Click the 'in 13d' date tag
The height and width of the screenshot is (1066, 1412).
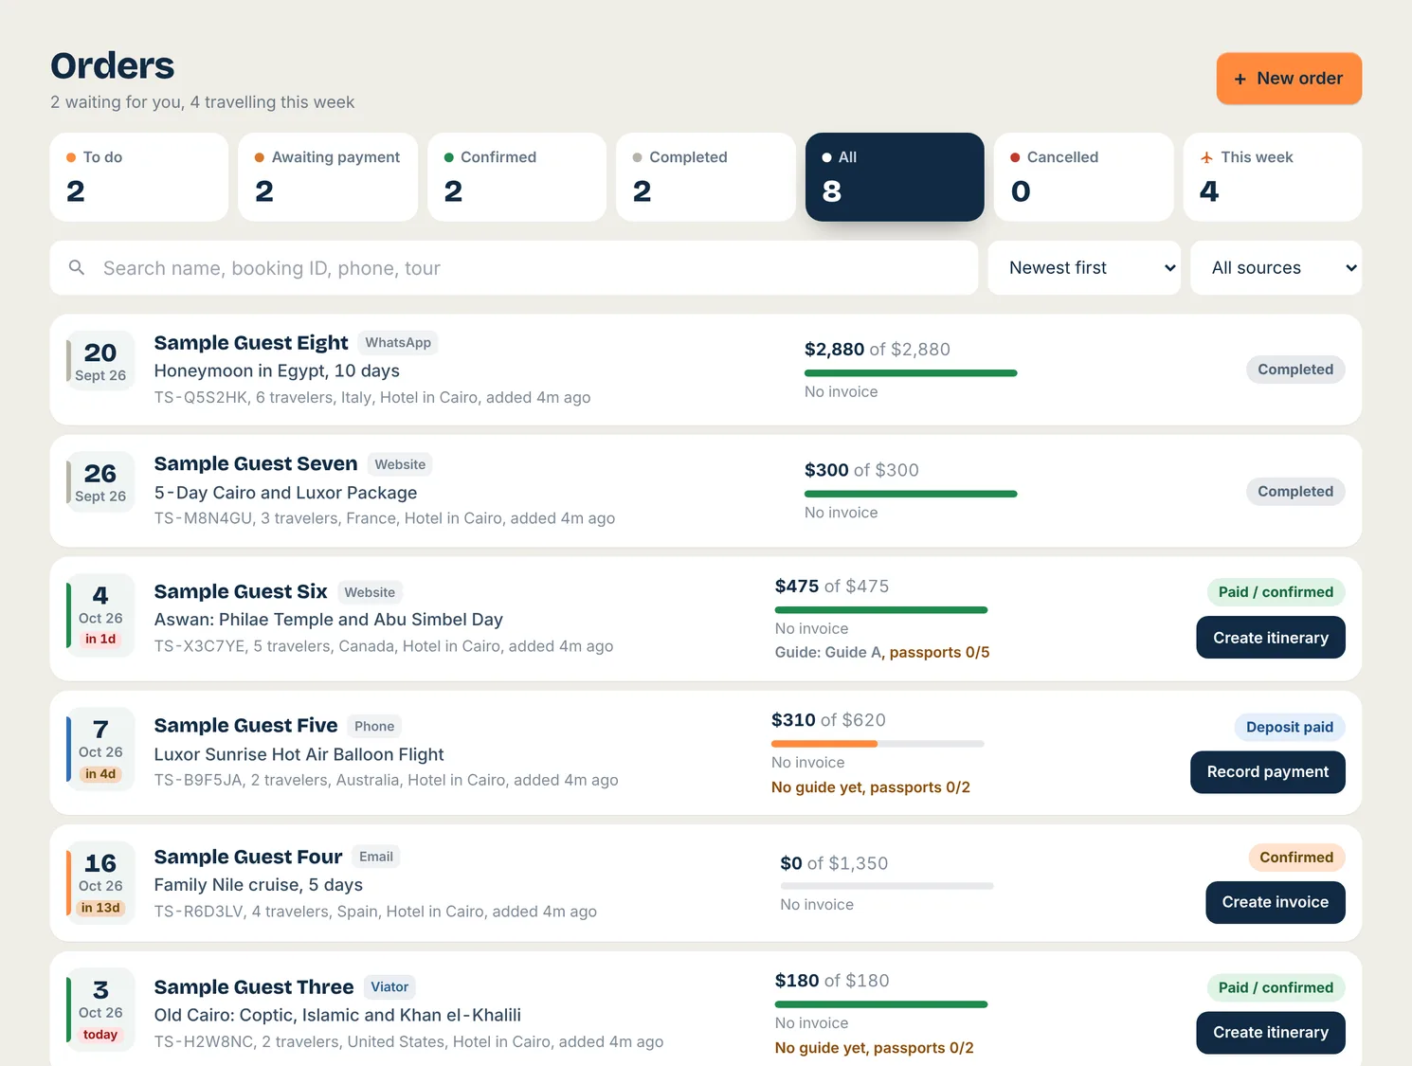coord(100,908)
